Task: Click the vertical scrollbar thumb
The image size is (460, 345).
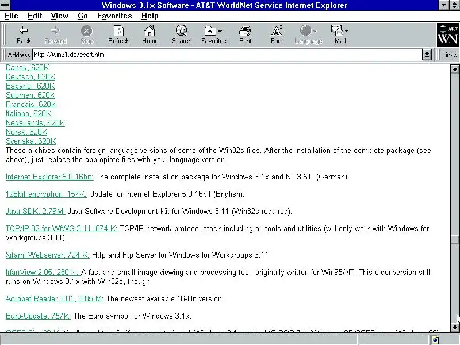Action: [455, 239]
